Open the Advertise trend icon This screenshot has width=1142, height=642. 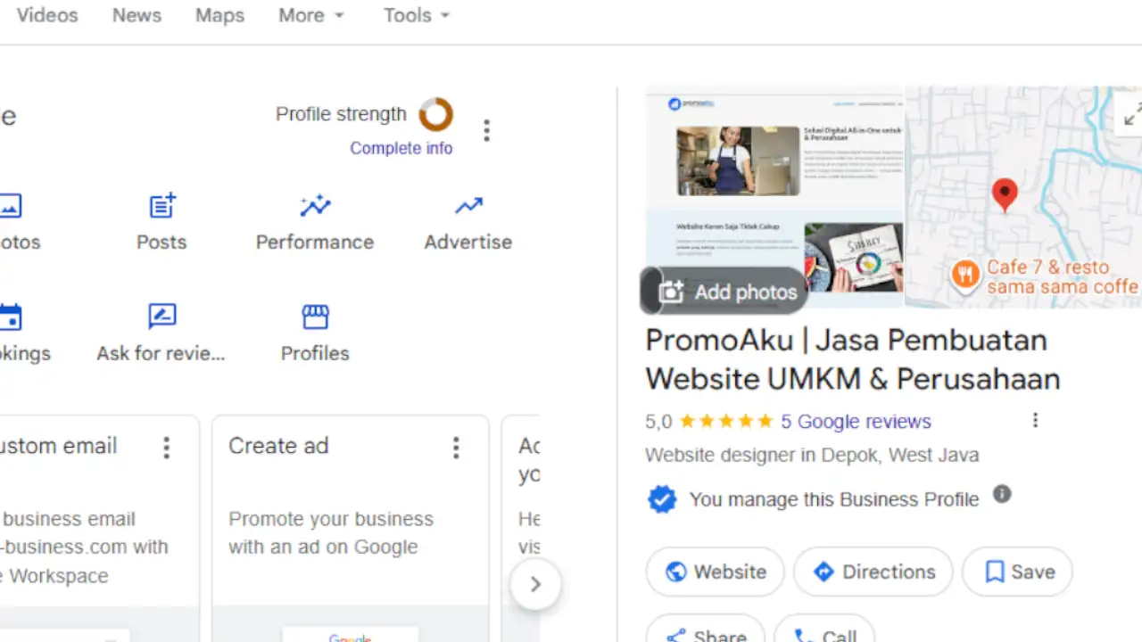(x=468, y=207)
